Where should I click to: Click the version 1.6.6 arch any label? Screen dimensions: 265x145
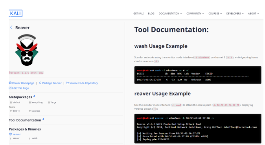(x=26, y=73)
